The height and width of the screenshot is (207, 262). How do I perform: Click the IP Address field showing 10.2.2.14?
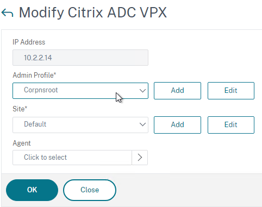tap(80, 58)
